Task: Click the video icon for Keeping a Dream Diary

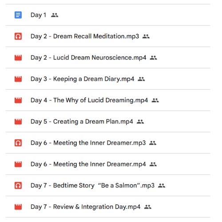Action: [18, 79]
